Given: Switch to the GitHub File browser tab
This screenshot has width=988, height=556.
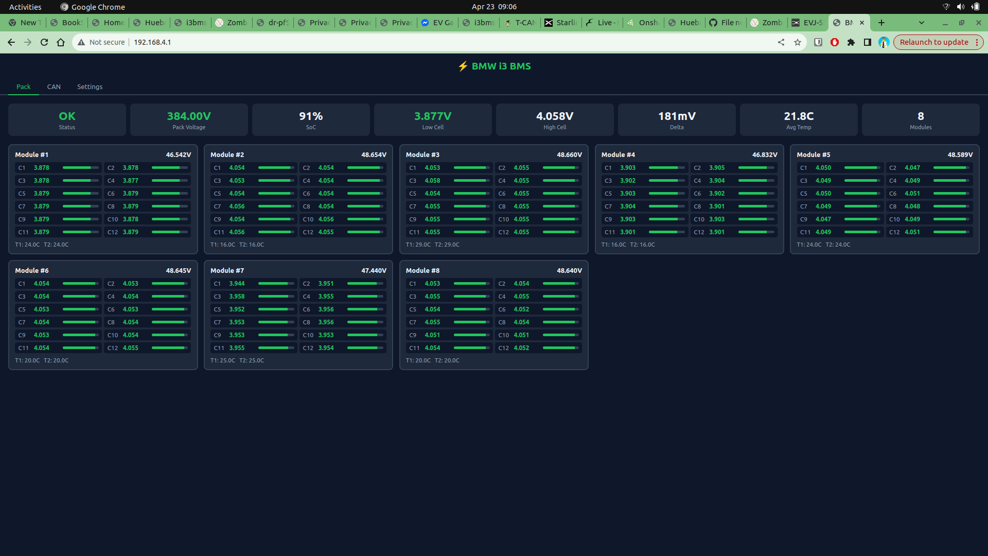Looking at the screenshot, I should [726, 23].
